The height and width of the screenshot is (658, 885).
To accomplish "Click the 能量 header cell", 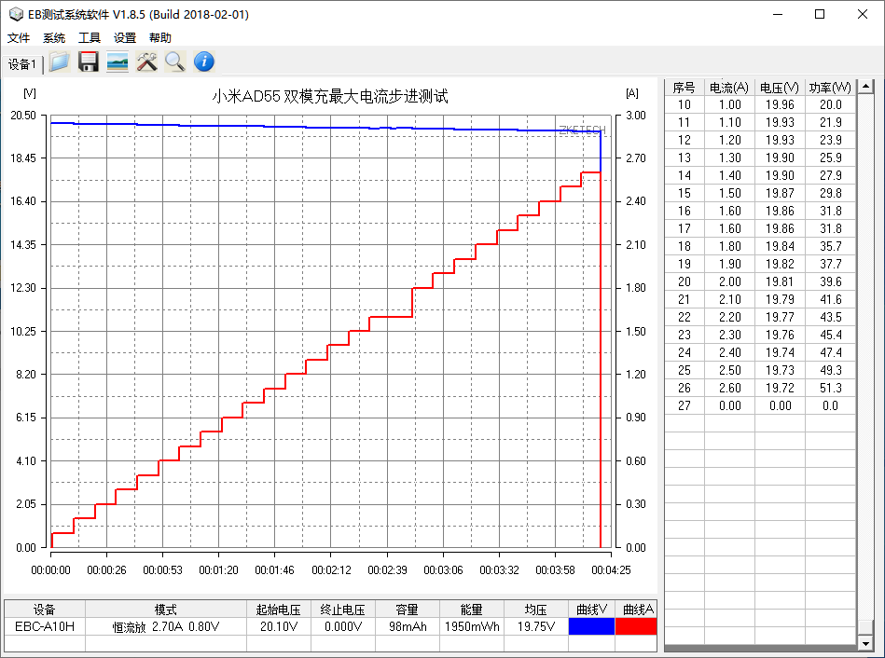I will click(x=472, y=610).
